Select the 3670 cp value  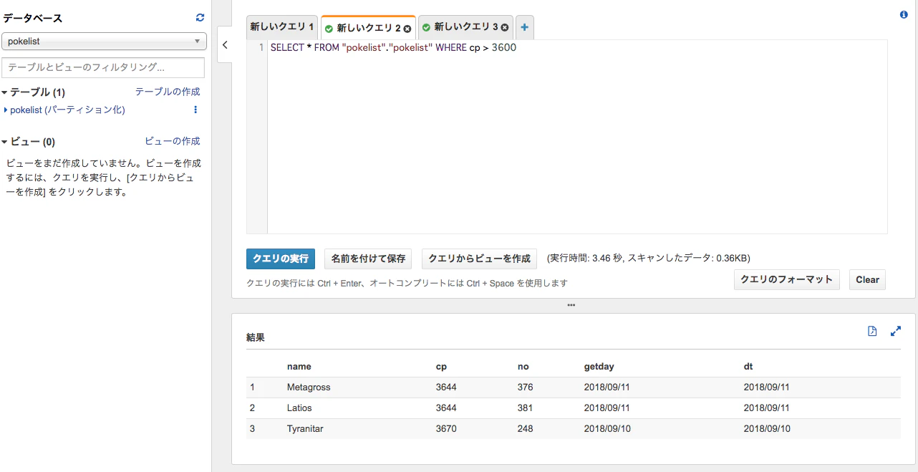(446, 429)
